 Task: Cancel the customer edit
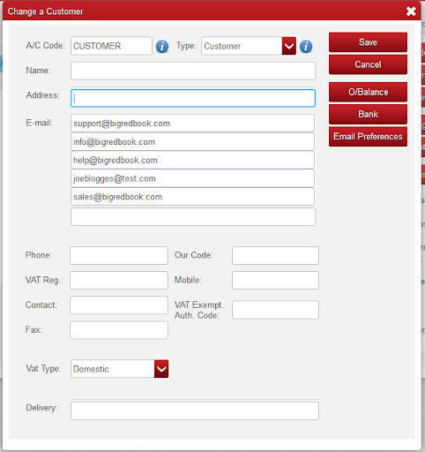pos(368,64)
